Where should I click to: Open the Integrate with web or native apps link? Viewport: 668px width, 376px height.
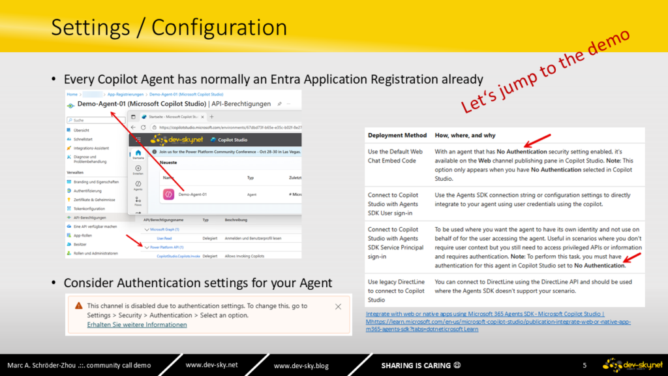coord(498,321)
